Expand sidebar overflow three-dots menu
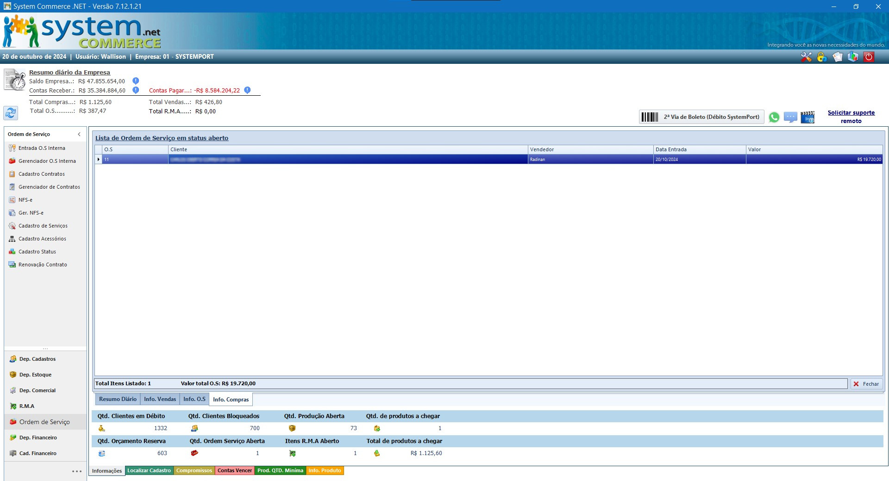 (77, 471)
